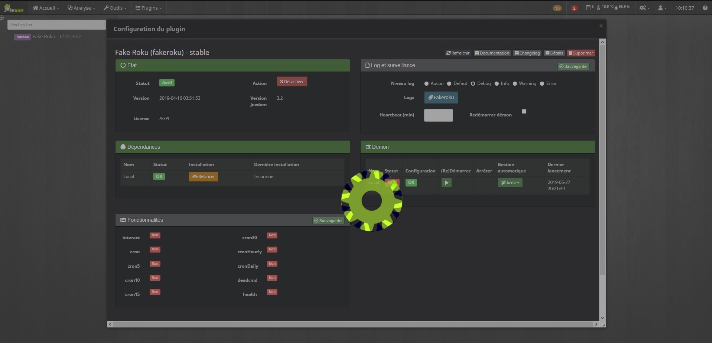
Task: Click the shutter summary icon with count 8
Action: pyautogui.click(x=590, y=7)
